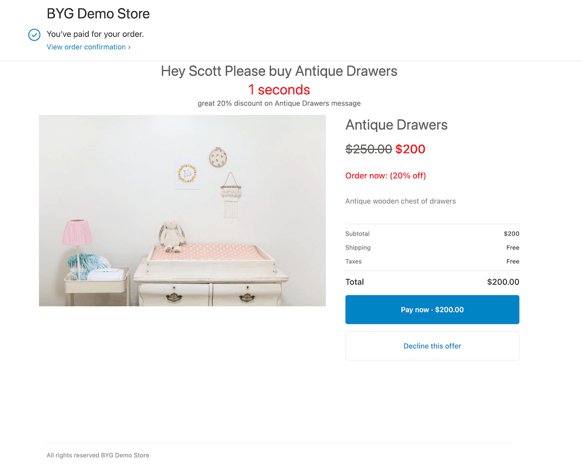582x473 pixels.
Task: Click the You've paid for your order text
Action: pyautogui.click(x=95, y=34)
